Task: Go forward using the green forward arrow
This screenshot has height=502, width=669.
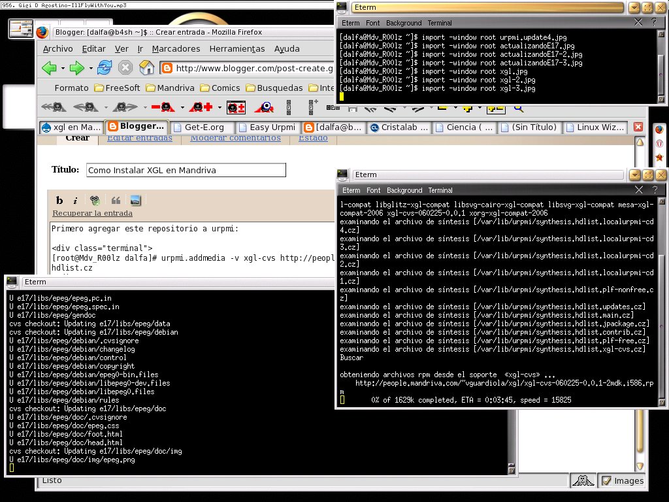Action: (77, 68)
